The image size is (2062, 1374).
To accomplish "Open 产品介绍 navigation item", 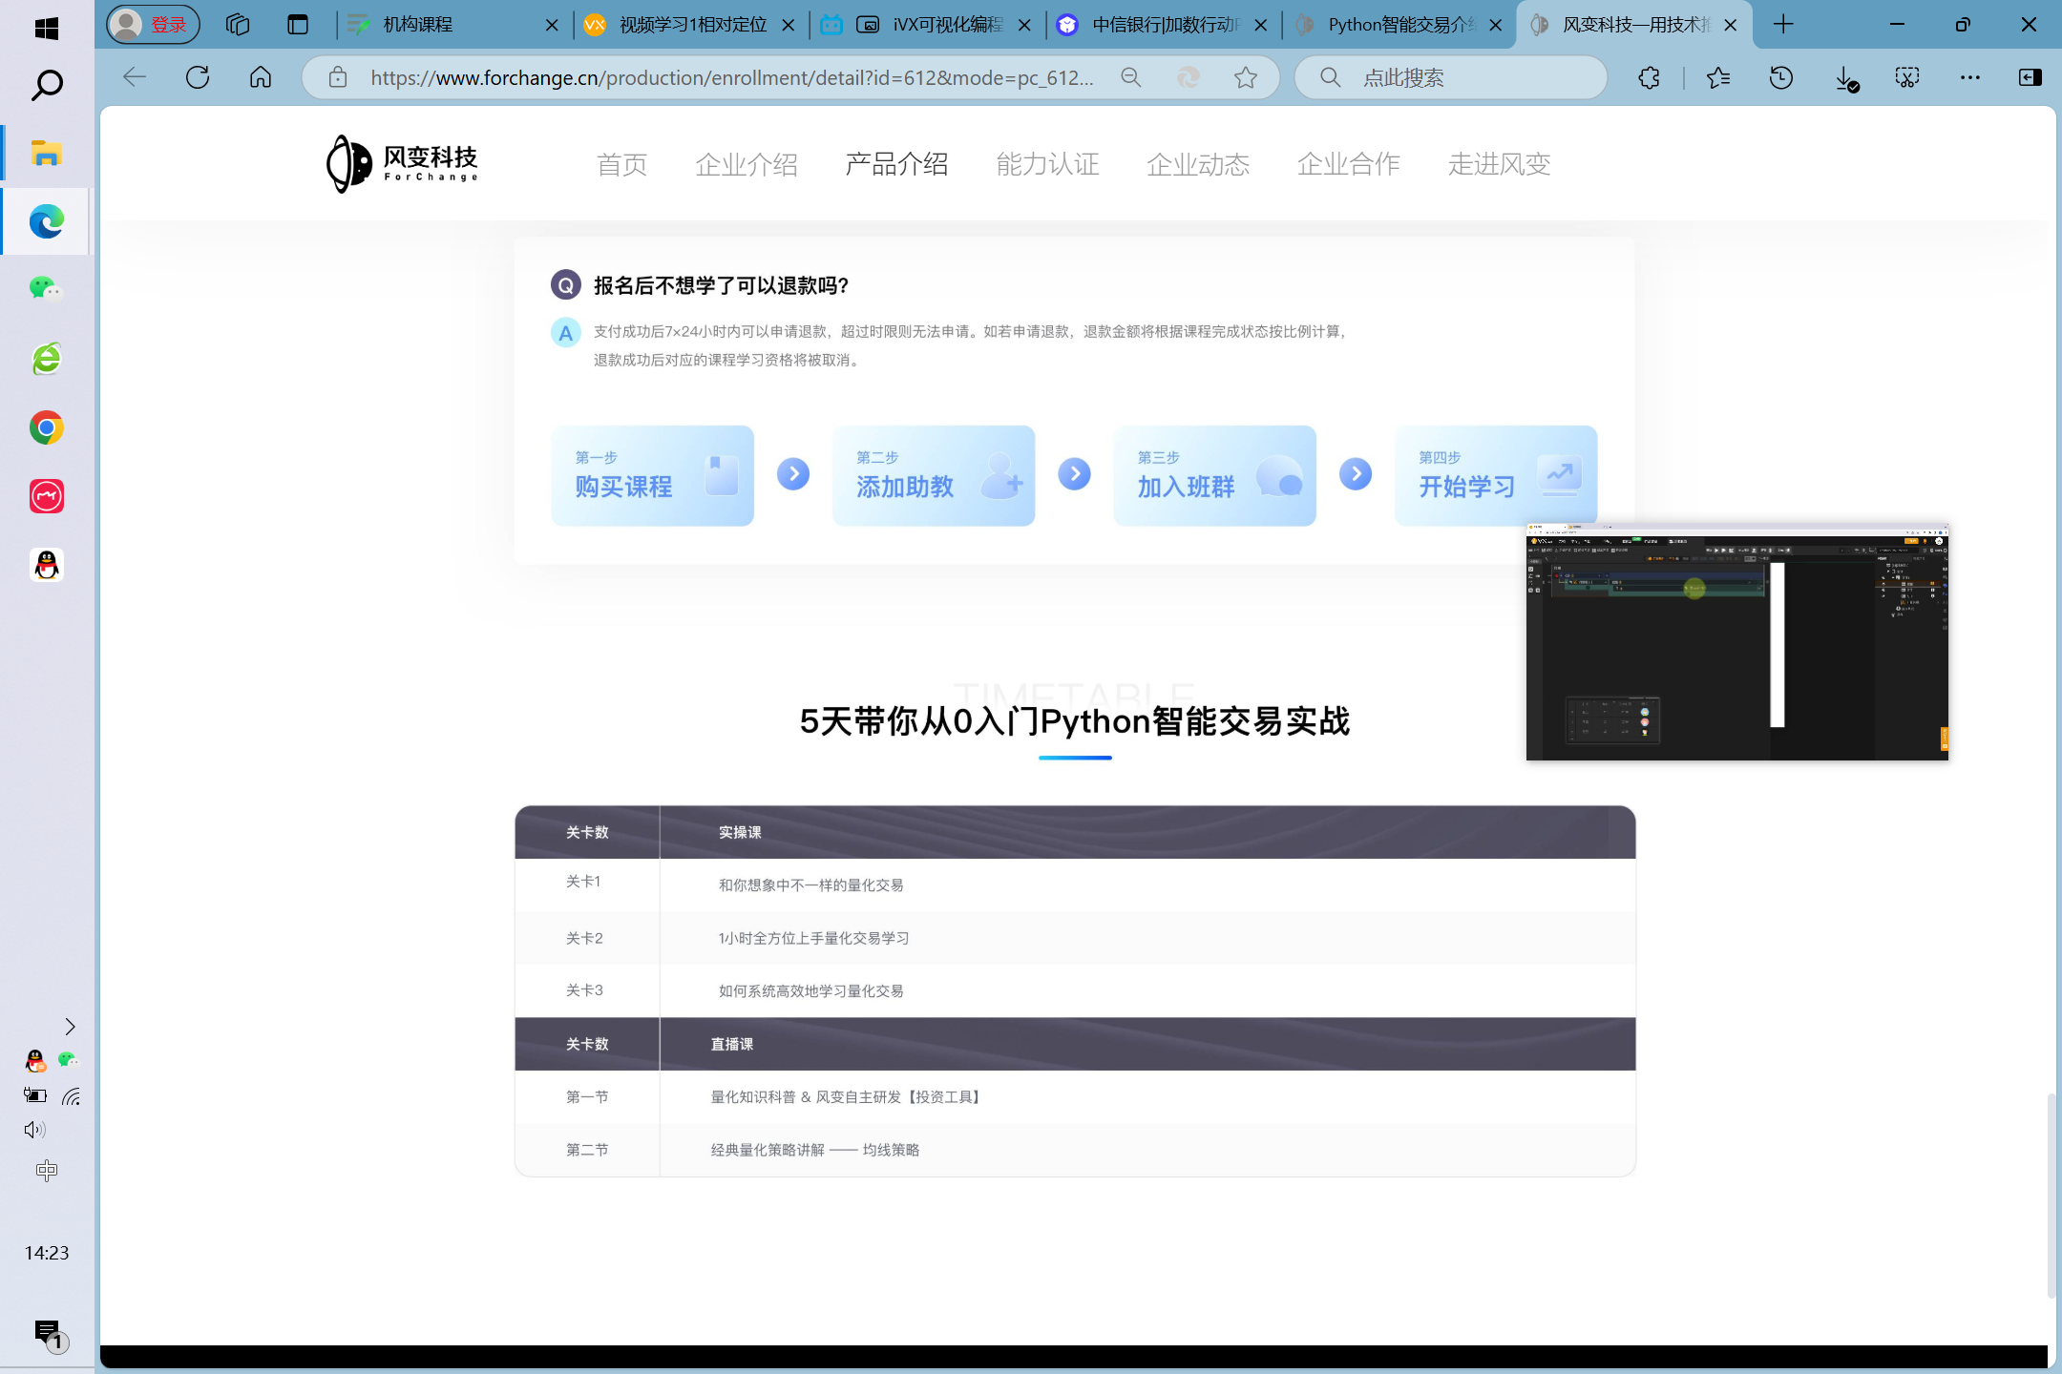I will coord(897,164).
